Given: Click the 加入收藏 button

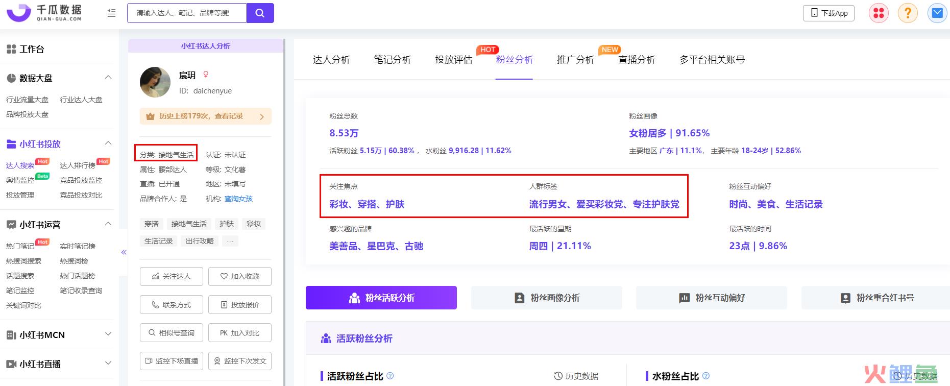Looking at the screenshot, I should [x=240, y=276].
